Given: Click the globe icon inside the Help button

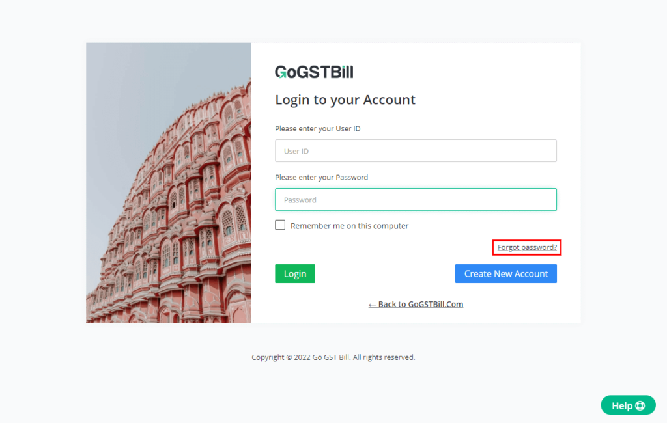Looking at the screenshot, I should 639,405.
